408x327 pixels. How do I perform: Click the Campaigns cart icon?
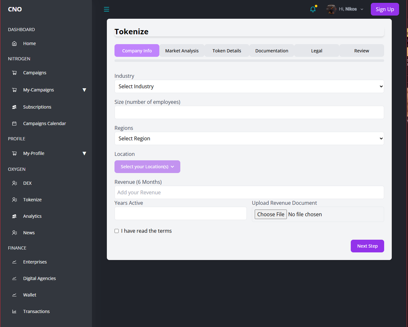(14, 73)
